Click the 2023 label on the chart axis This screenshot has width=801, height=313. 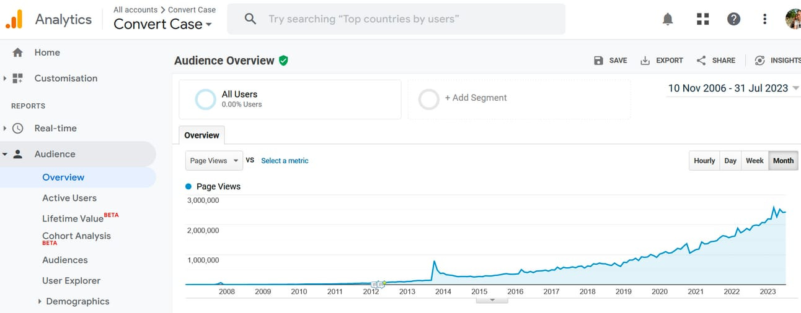point(768,291)
